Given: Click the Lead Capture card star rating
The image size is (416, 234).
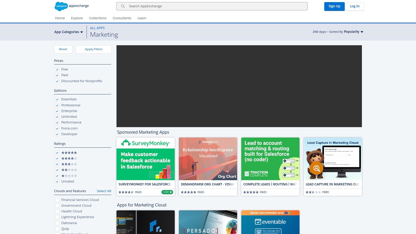Looking at the screenshot, I should (313, 192).
